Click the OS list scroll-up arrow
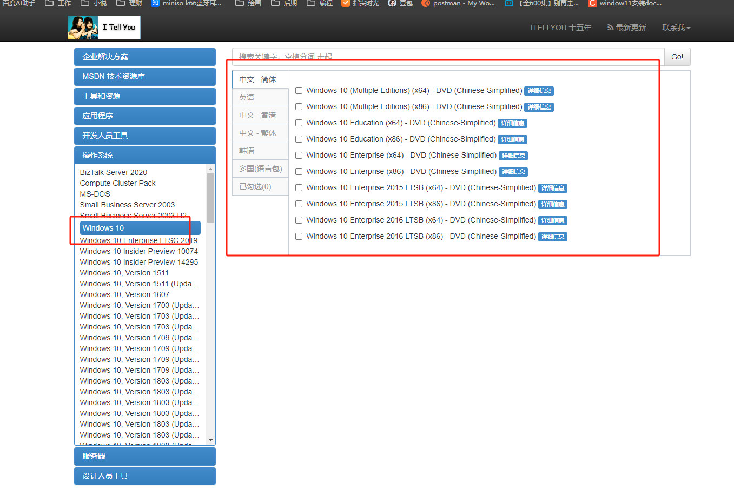This screenshot has width=734, height=491. (x=211, y=169)
